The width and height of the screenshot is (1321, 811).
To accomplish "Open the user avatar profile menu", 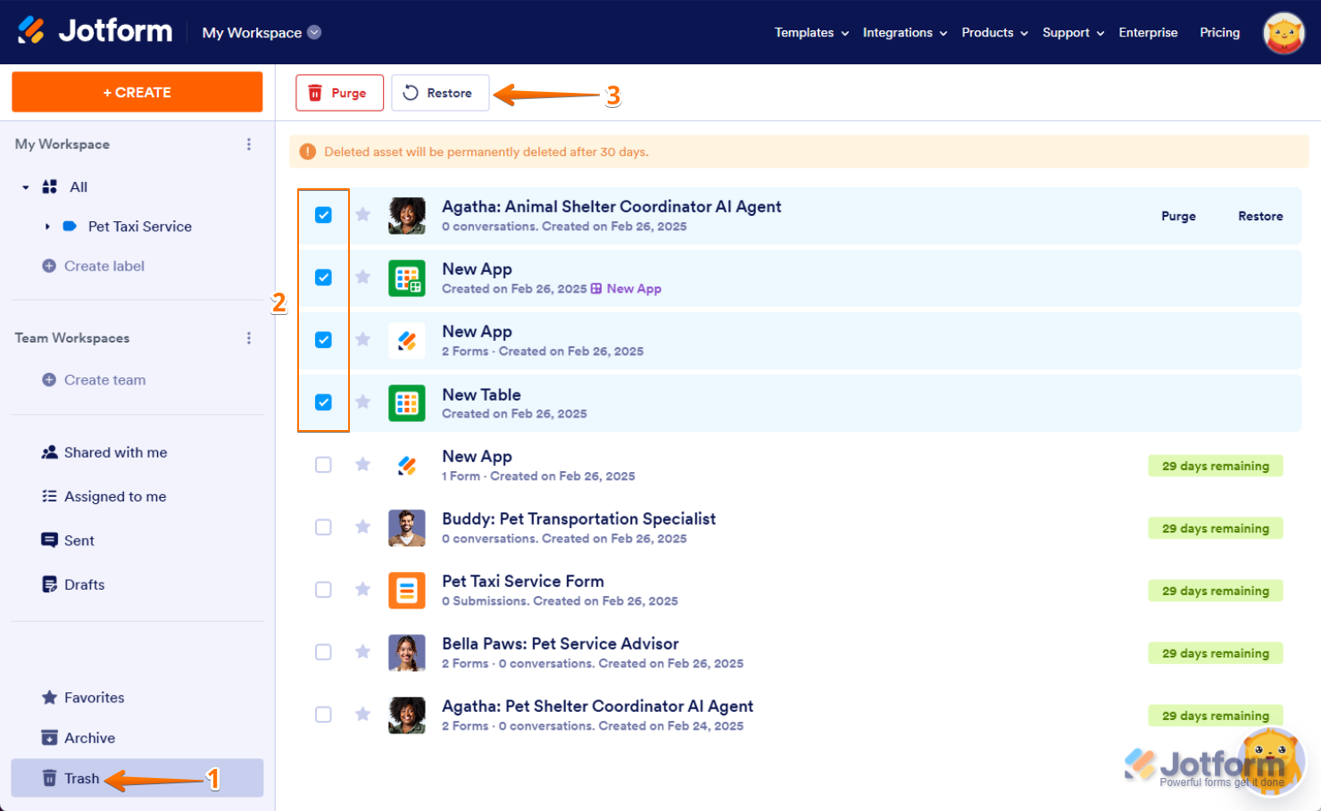I will [x=1284, y=33].
